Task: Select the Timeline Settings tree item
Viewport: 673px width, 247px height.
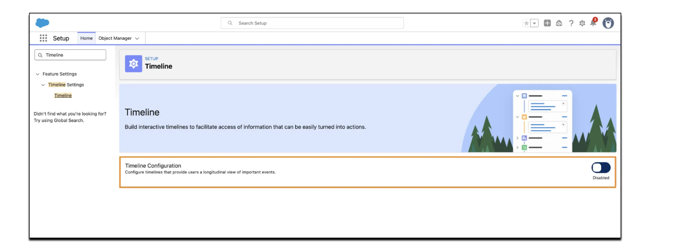Action: click(x=66, y=85)
